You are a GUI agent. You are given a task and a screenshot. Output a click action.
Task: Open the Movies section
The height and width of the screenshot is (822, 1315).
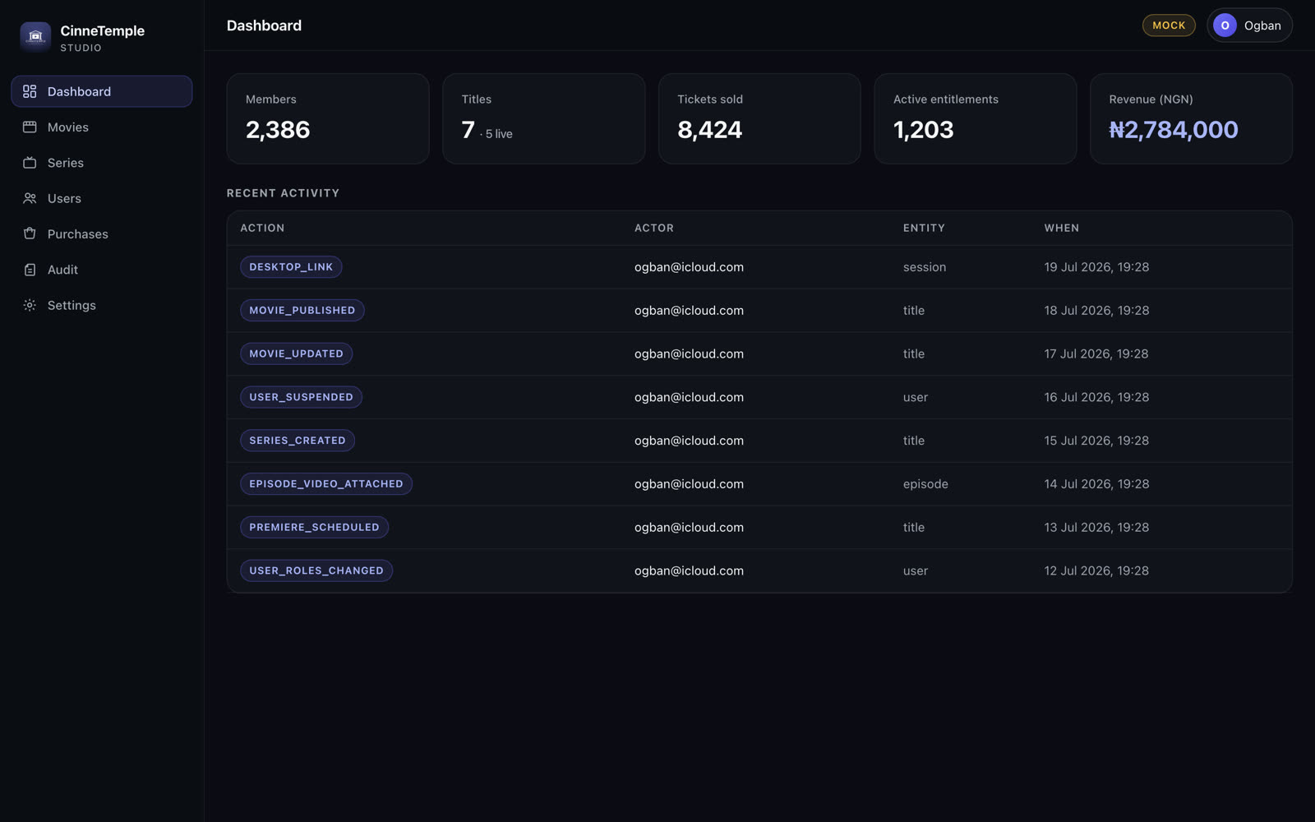[x=102, y=127]
